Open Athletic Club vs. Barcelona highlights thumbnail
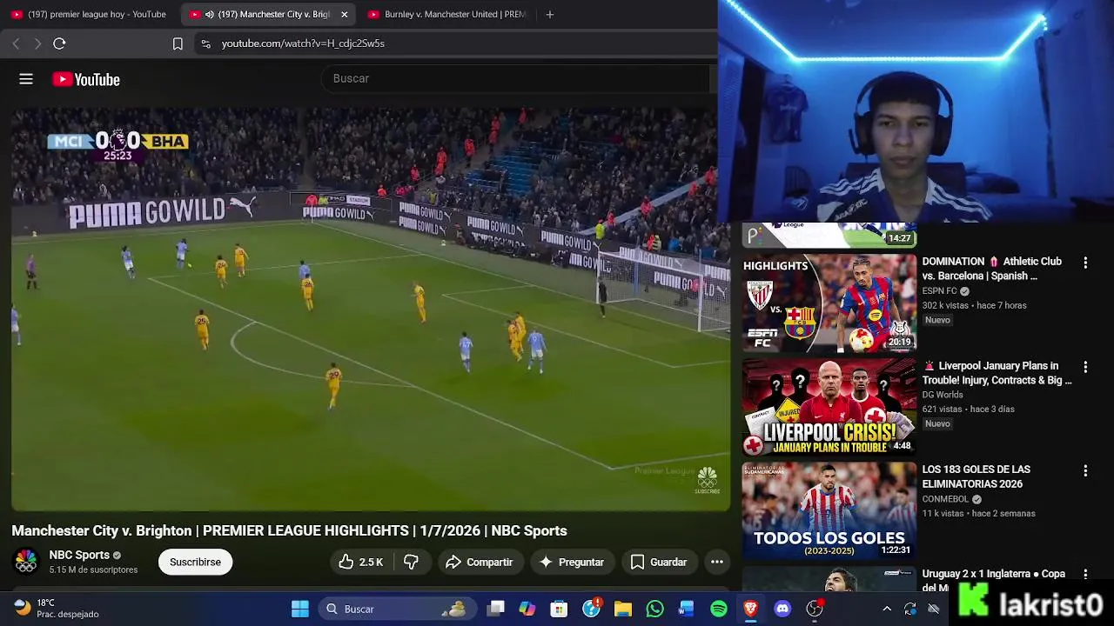This screenshot has width=1114, height=626. [829, 303]
